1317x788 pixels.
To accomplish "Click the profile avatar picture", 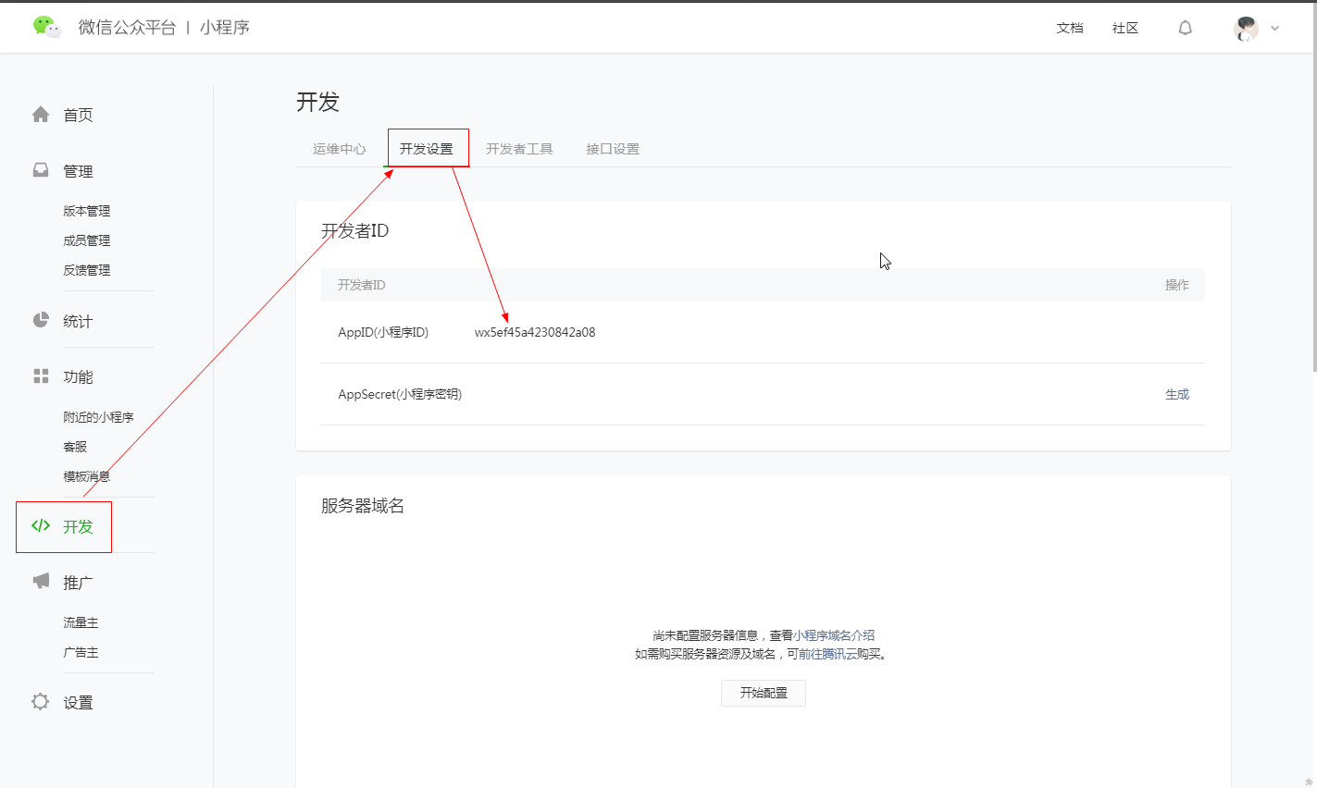I will 1247,28.
